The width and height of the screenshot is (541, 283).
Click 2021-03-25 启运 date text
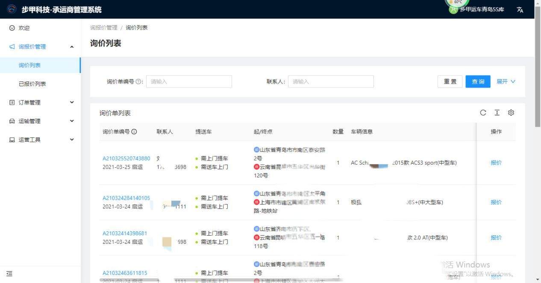(x=123, y=167)
